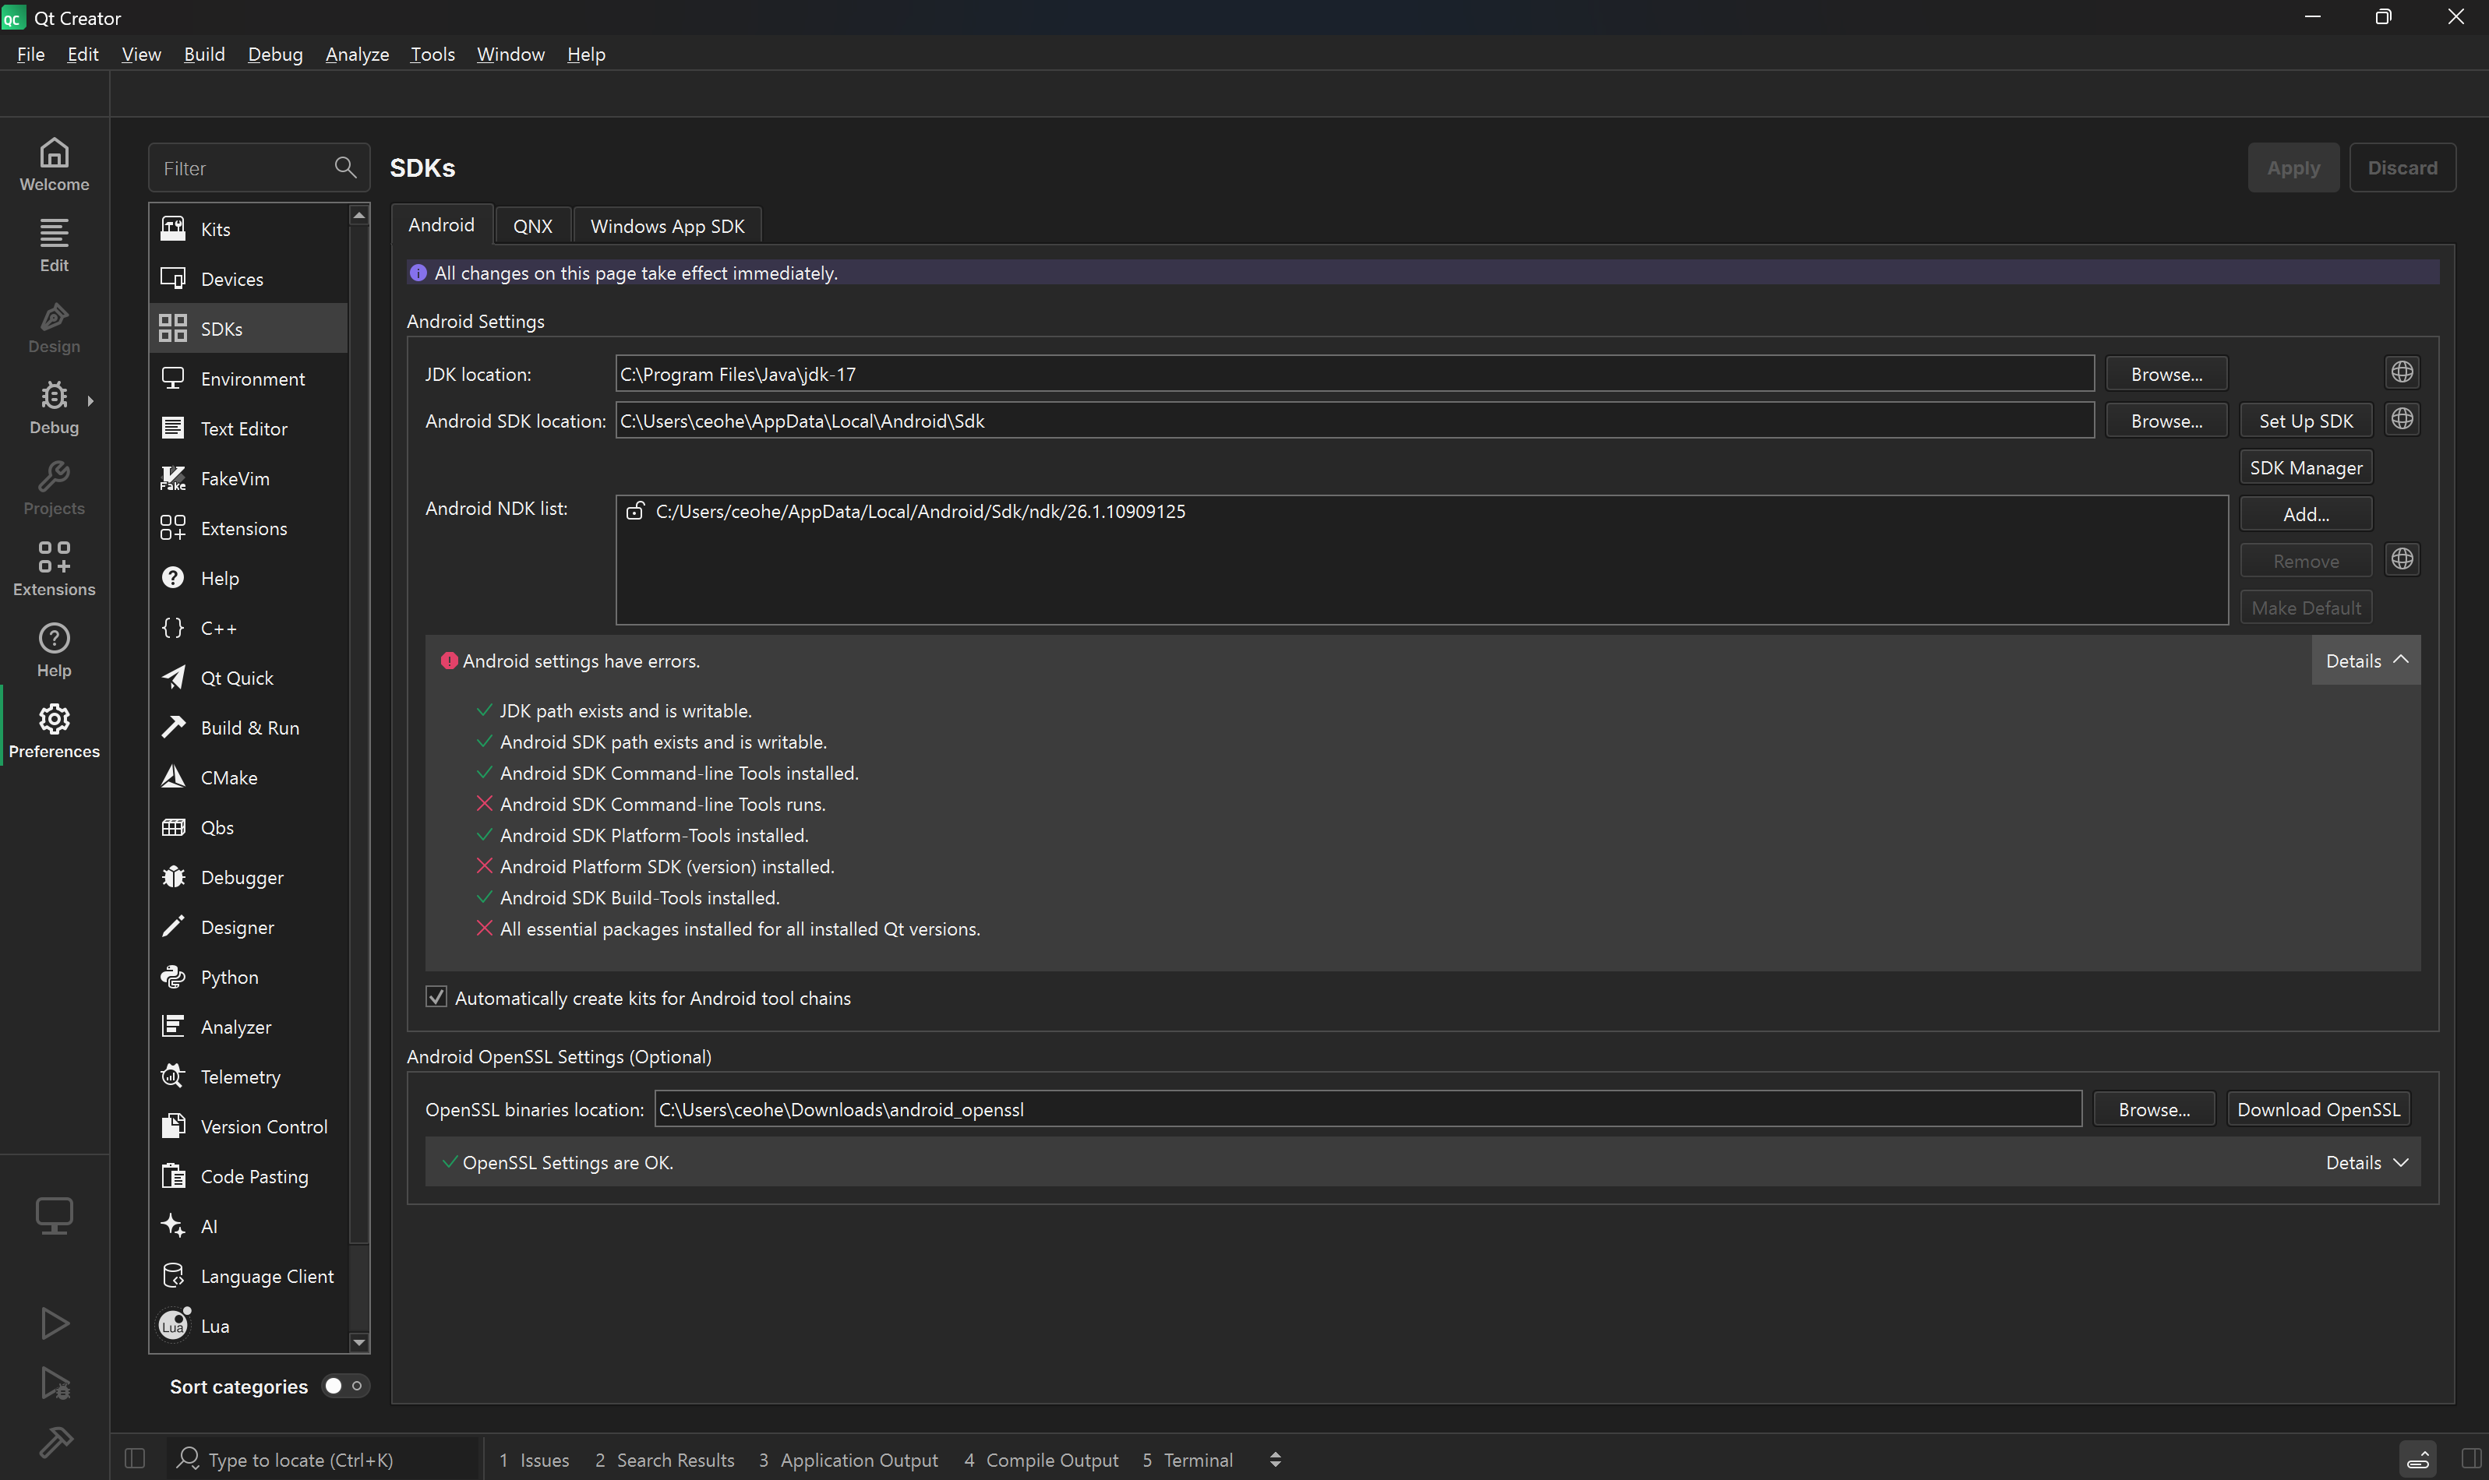Screen dimensions: 2489x1480
Task: Open AI preferences category
Action: coord(249,1227)
